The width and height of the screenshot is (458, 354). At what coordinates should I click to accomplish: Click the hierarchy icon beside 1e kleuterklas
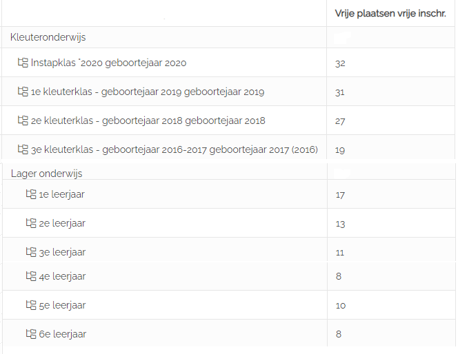(x=23, y=92)
